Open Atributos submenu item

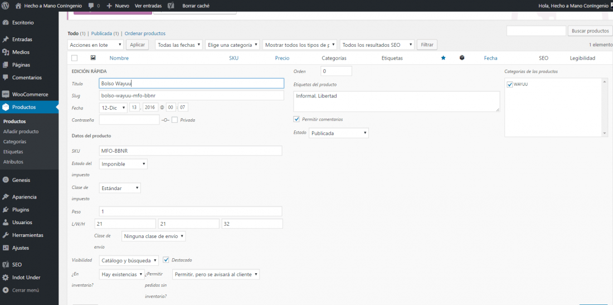click(x=13, y=162)
